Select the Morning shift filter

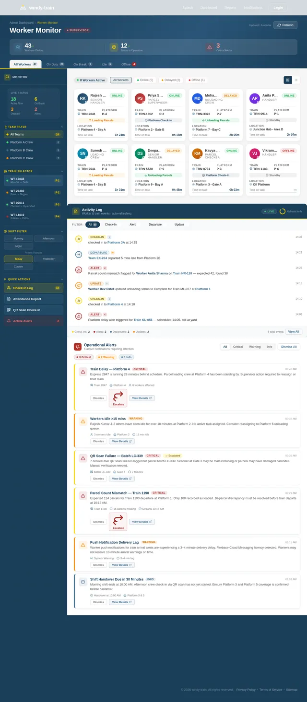tap(19, 238)
